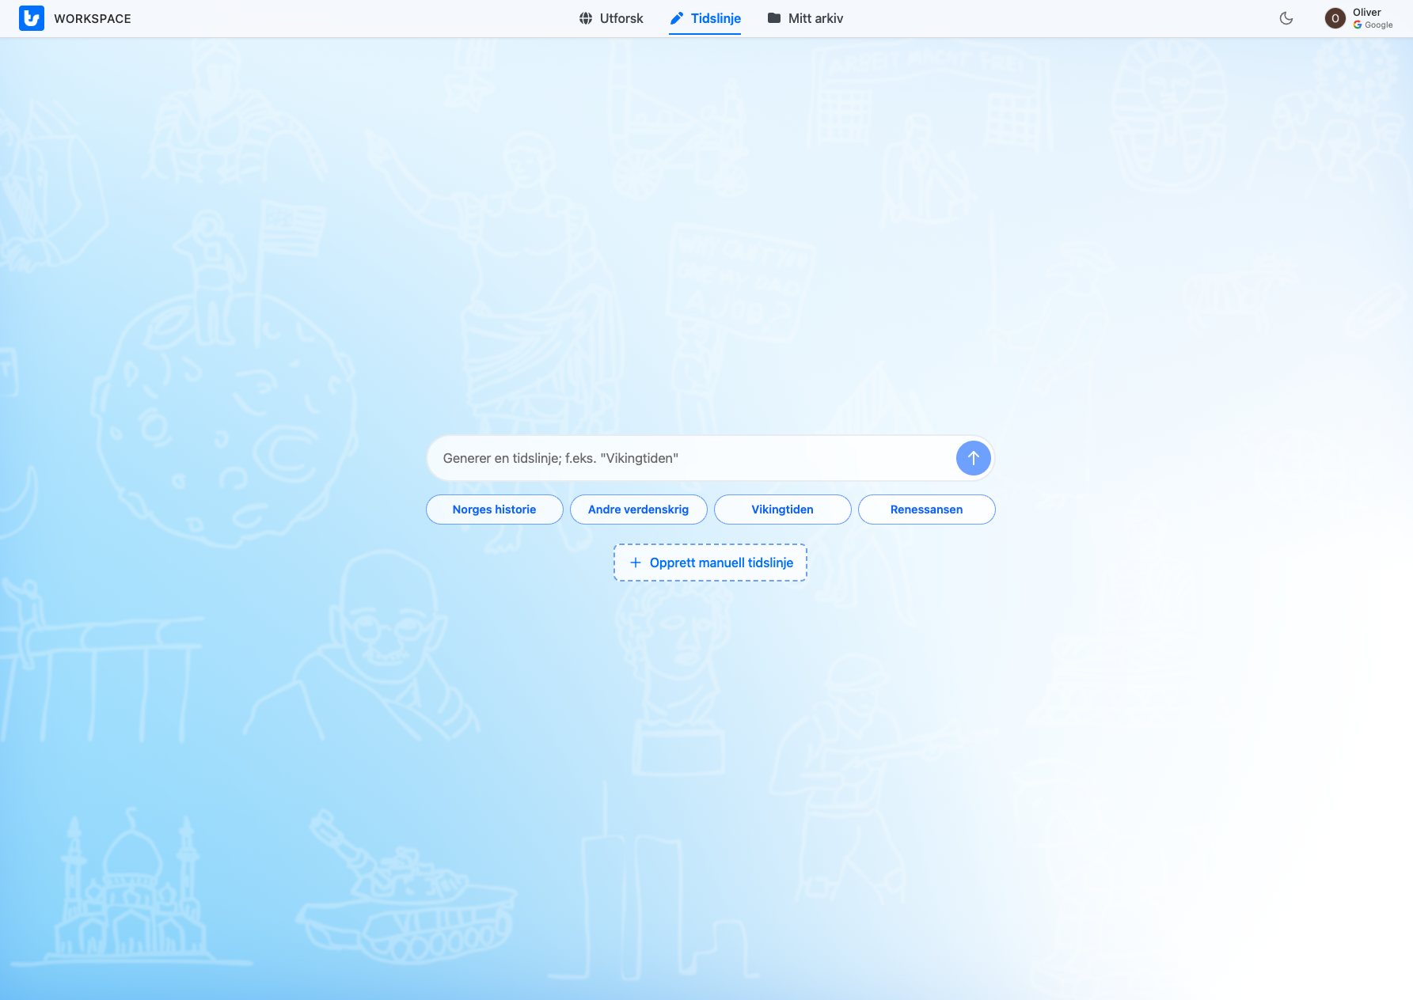This screenshot has height=1000, width=1413.
Task: Click the plus icon on Opprett manuell tidslinje
Action: coord(636,562)
